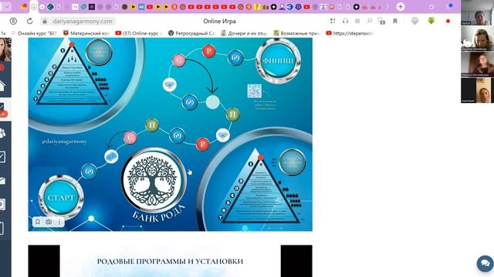Click the padlock site security icon

[45, 21]
